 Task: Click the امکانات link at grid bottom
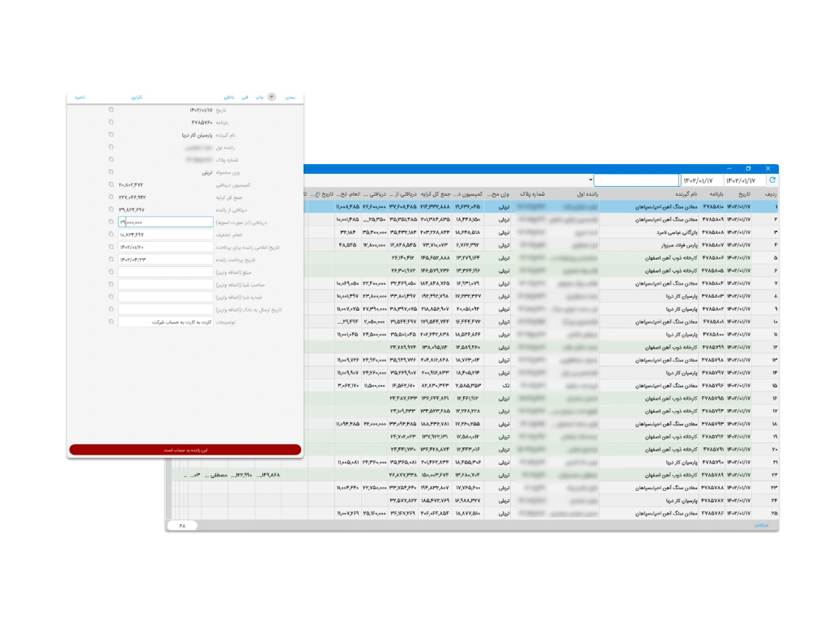coord(762,525)
